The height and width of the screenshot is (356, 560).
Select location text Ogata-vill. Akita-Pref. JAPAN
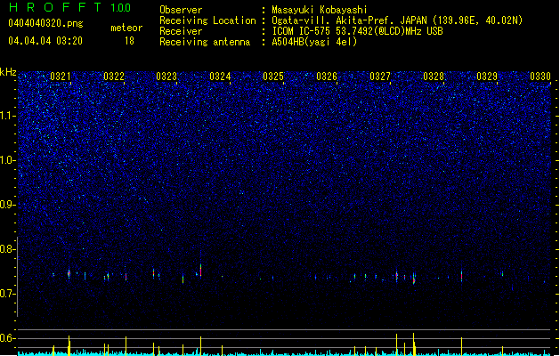coord(349,20)
